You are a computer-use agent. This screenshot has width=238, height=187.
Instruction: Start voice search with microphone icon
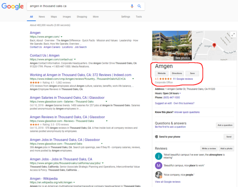click(132, 6)
